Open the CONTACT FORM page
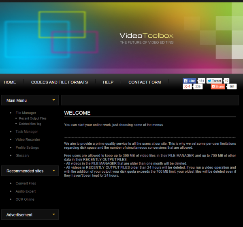243x227 pixels. click(x=145, y=82)
